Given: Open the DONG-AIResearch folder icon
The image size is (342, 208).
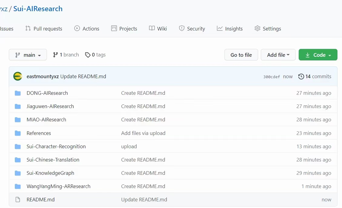Looking at the screenshot, I should click(x=18, y=93).
